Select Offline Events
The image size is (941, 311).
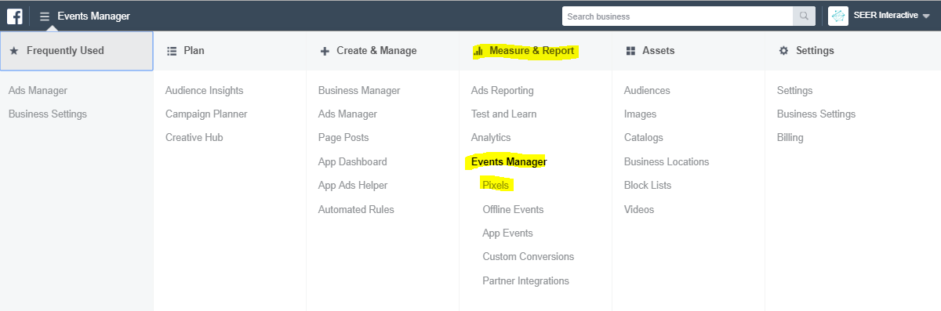[x=513, y=209]
